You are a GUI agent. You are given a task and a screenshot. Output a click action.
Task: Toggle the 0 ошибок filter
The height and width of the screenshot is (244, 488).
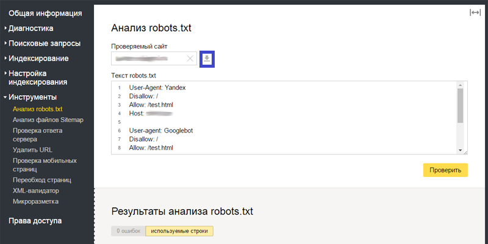128,231
